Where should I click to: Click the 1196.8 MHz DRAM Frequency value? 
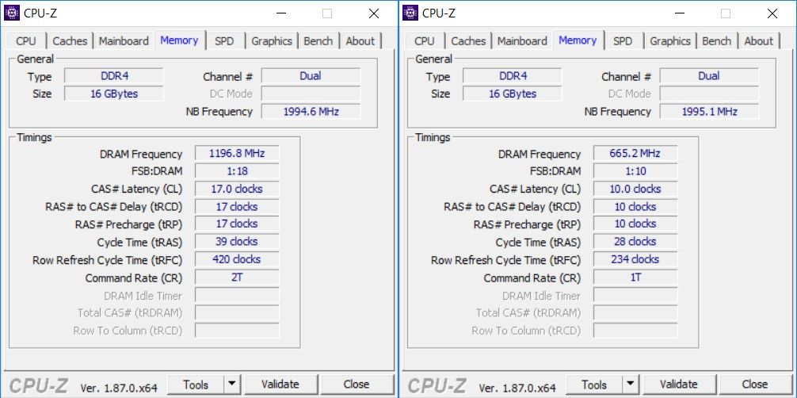237,153
